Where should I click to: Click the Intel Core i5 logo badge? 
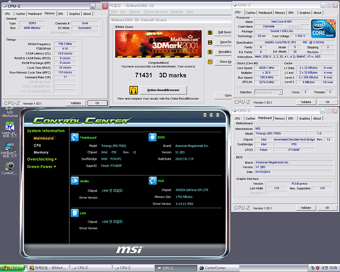tap(323, 29)
